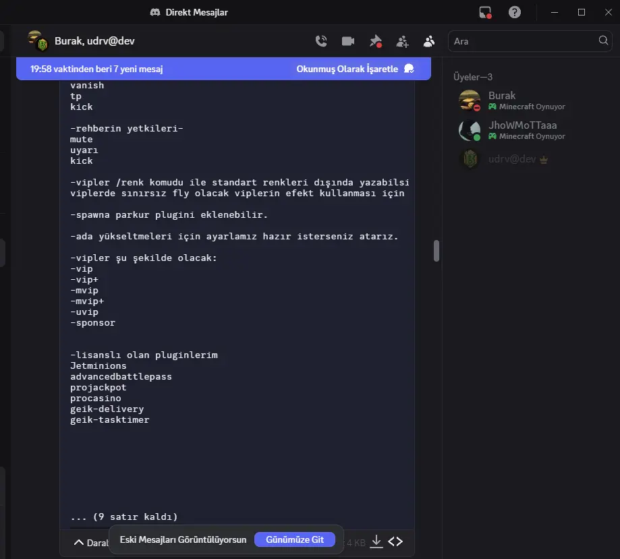
Task: Start a video call
Action: (348, 41)
